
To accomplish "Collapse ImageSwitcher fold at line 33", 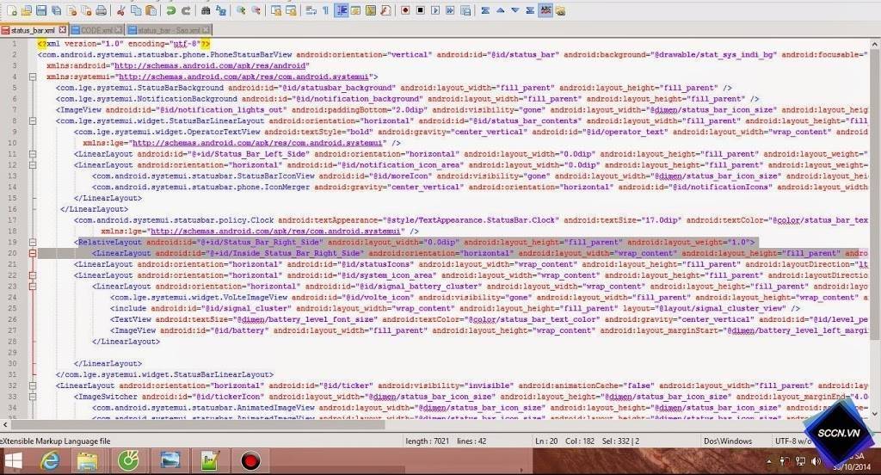I will [33, 397].
